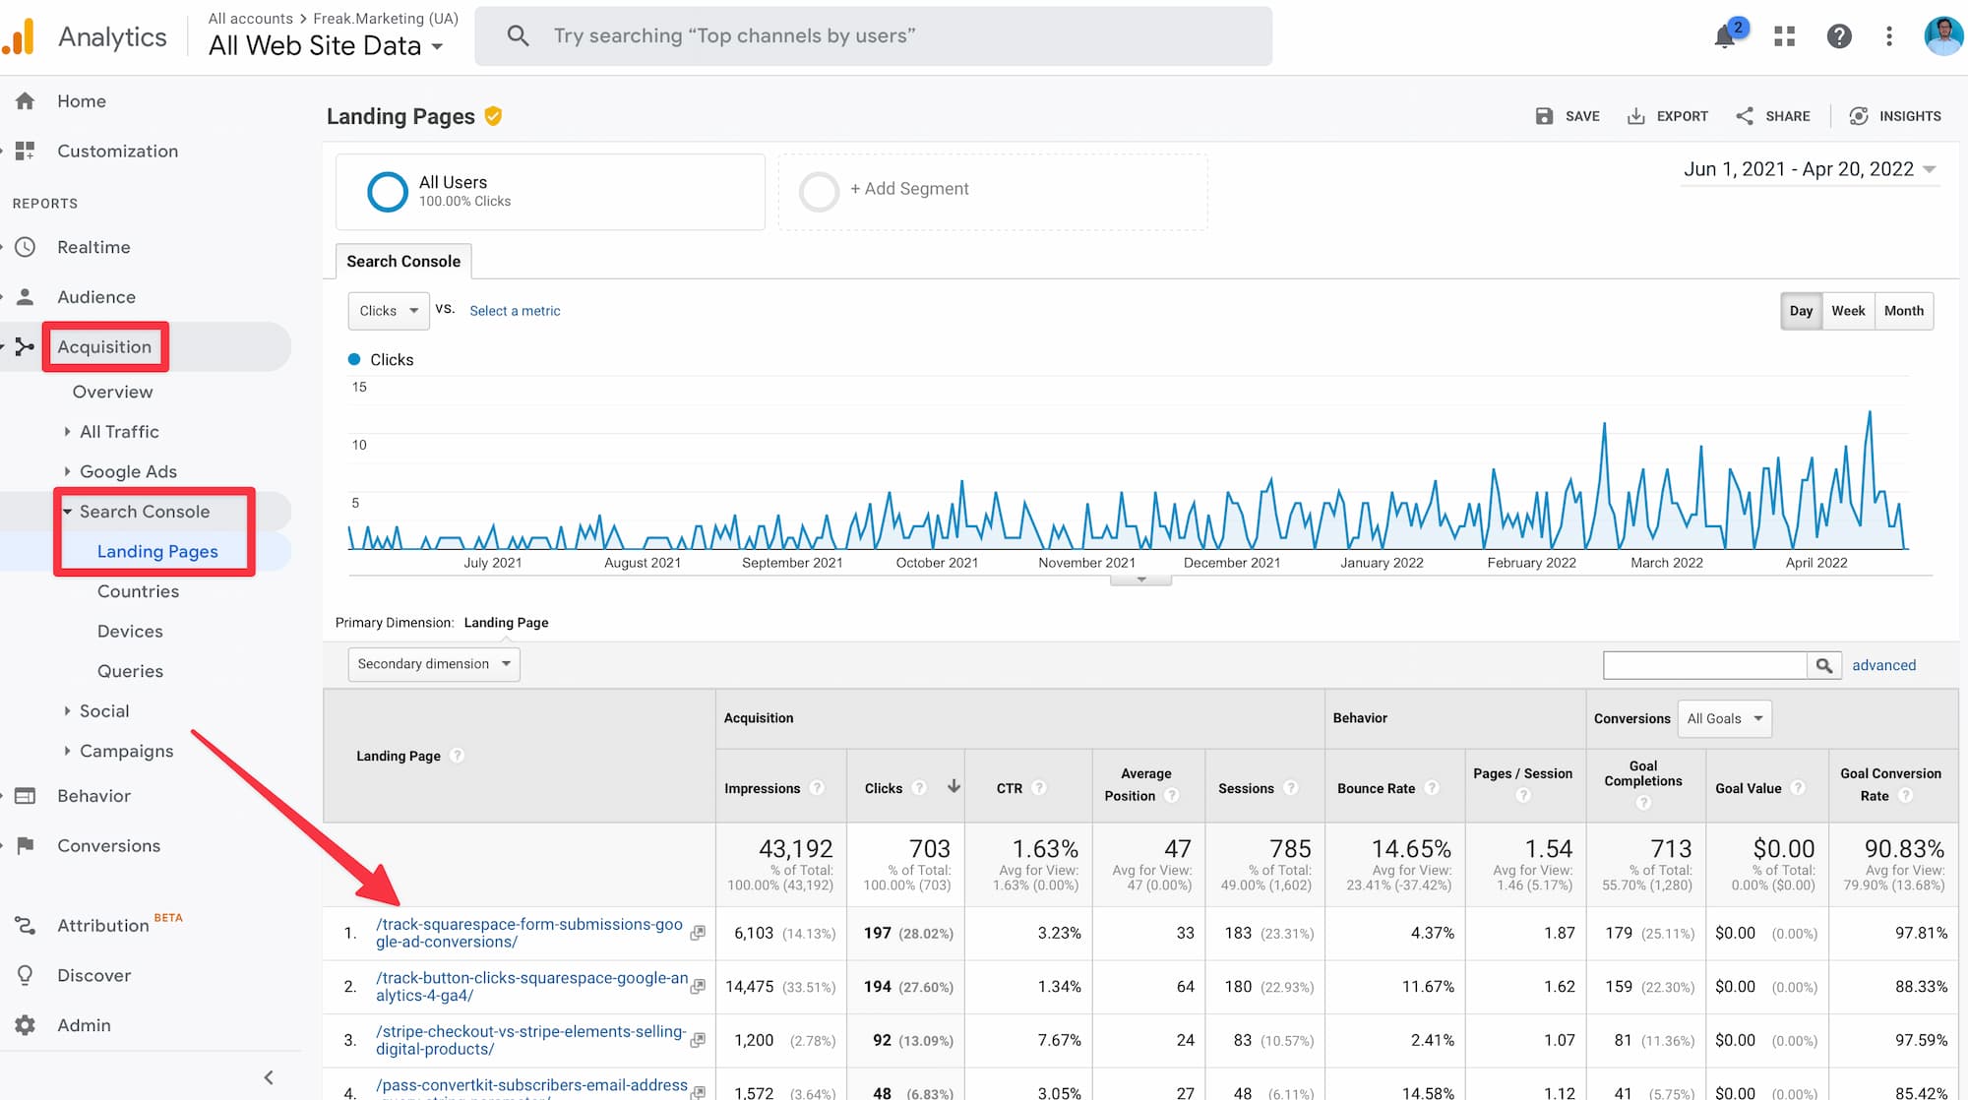Click the CTR column help icon
This screenshot has height=1100, width=1968.
coord(1039,788)
